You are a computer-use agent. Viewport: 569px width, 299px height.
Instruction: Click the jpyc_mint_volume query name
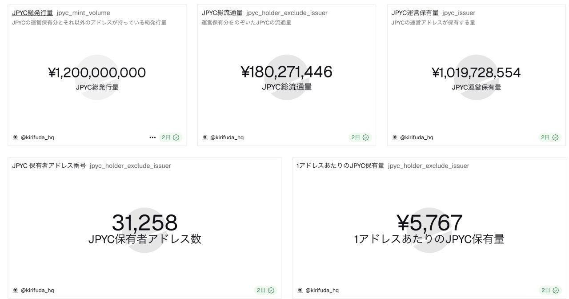coord(83,13)
